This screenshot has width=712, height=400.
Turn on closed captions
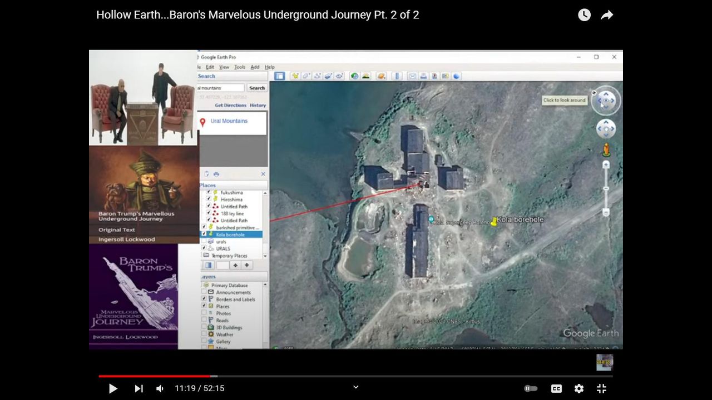pos(556,389)
